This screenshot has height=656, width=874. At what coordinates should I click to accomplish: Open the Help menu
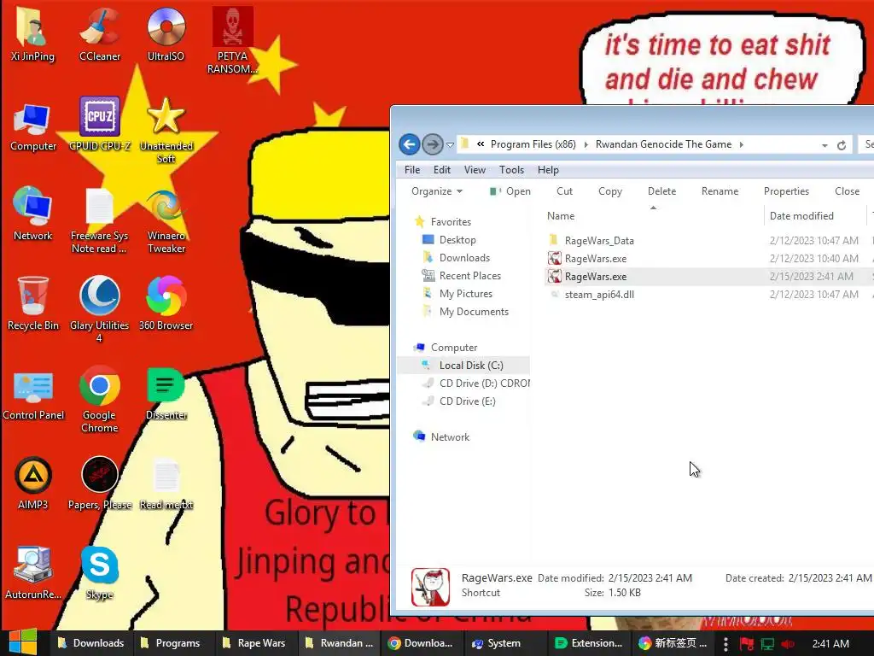pos(548,170)
